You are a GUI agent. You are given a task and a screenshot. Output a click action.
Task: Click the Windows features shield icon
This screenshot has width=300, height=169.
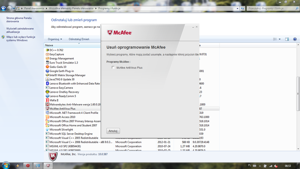click(3, 37)
